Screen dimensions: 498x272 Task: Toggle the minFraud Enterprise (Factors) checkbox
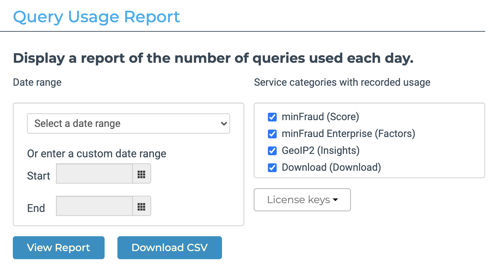[x=272, y=134]
